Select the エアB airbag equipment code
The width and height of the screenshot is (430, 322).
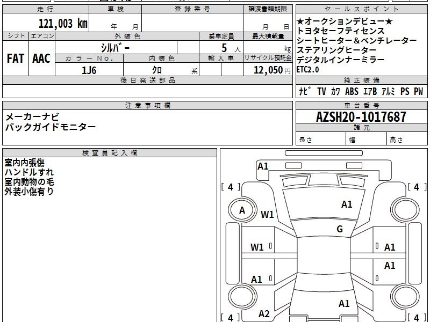click(x=370, y=91)
